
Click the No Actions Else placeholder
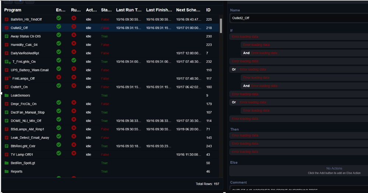(x=298, y=171)
